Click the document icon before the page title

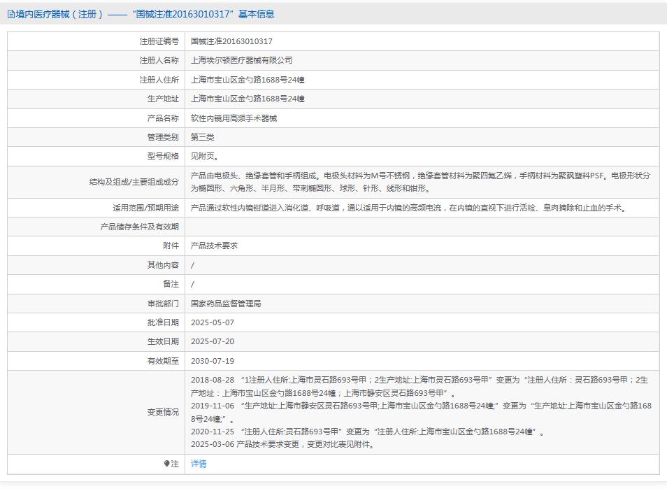pos(9,13)
